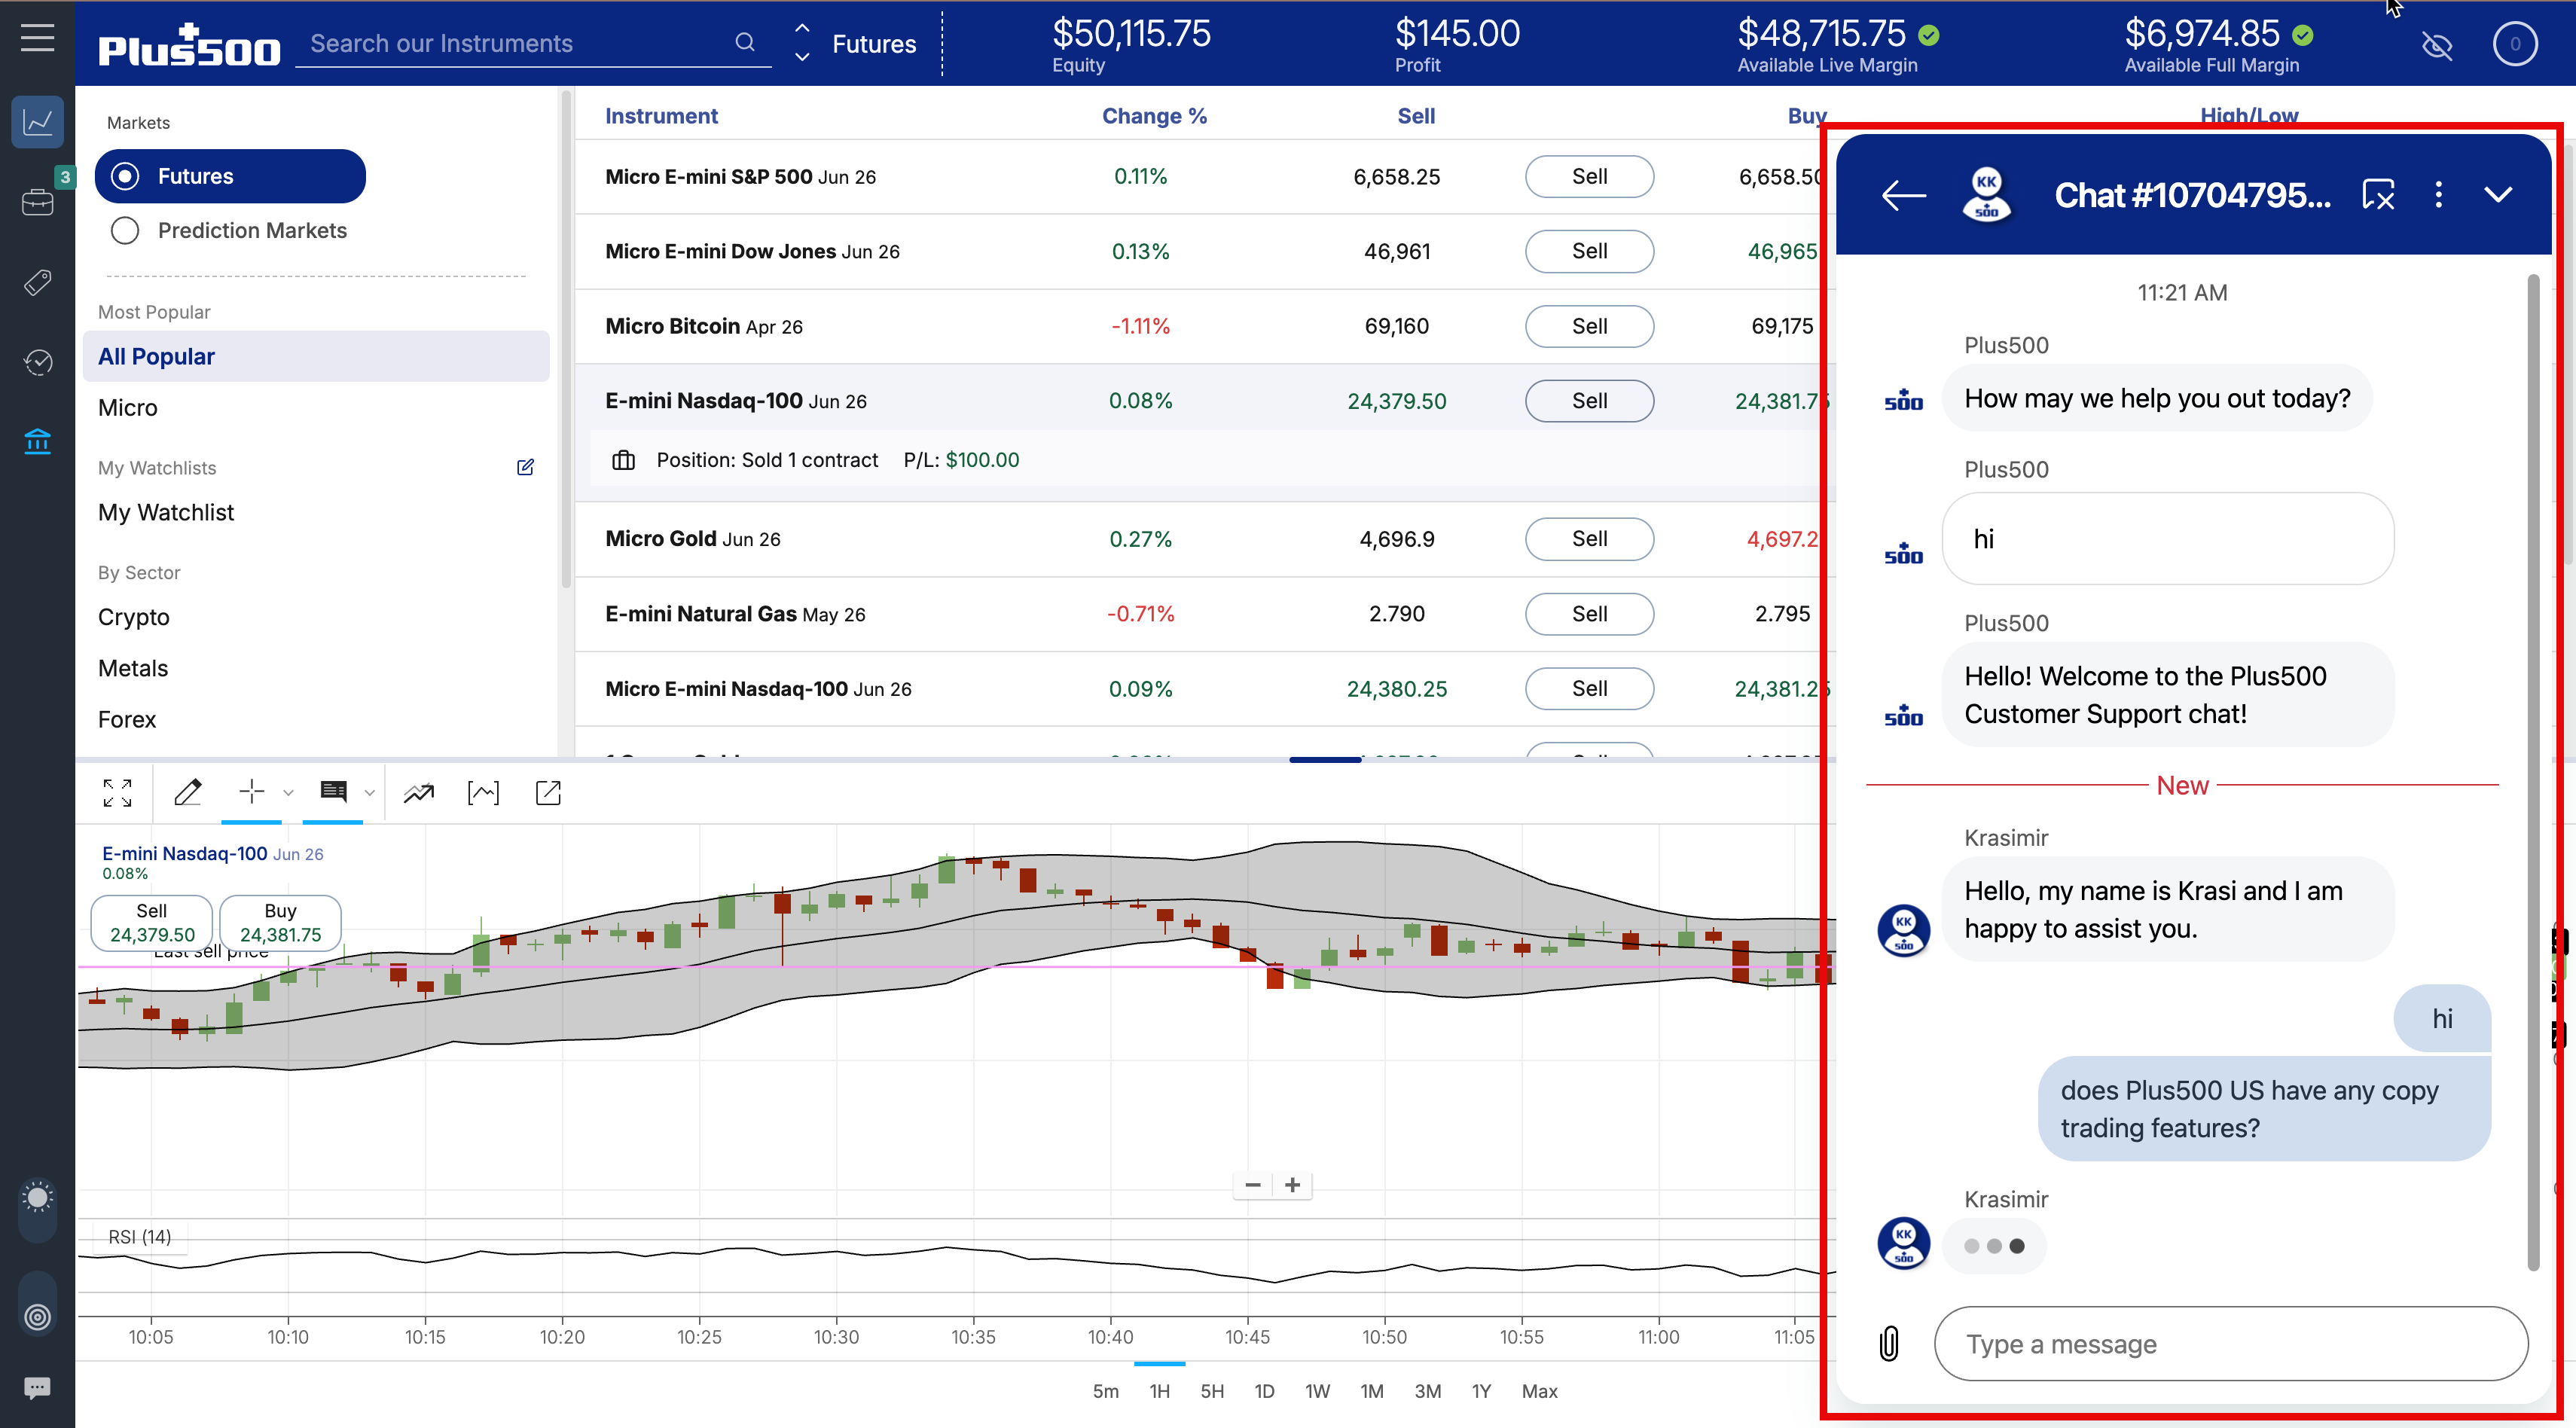This screenshot has width=2576, height=1428.
Task: Click chart Sell 24,379.50 button
Action: pyautogui.click(x=152, y=922)
